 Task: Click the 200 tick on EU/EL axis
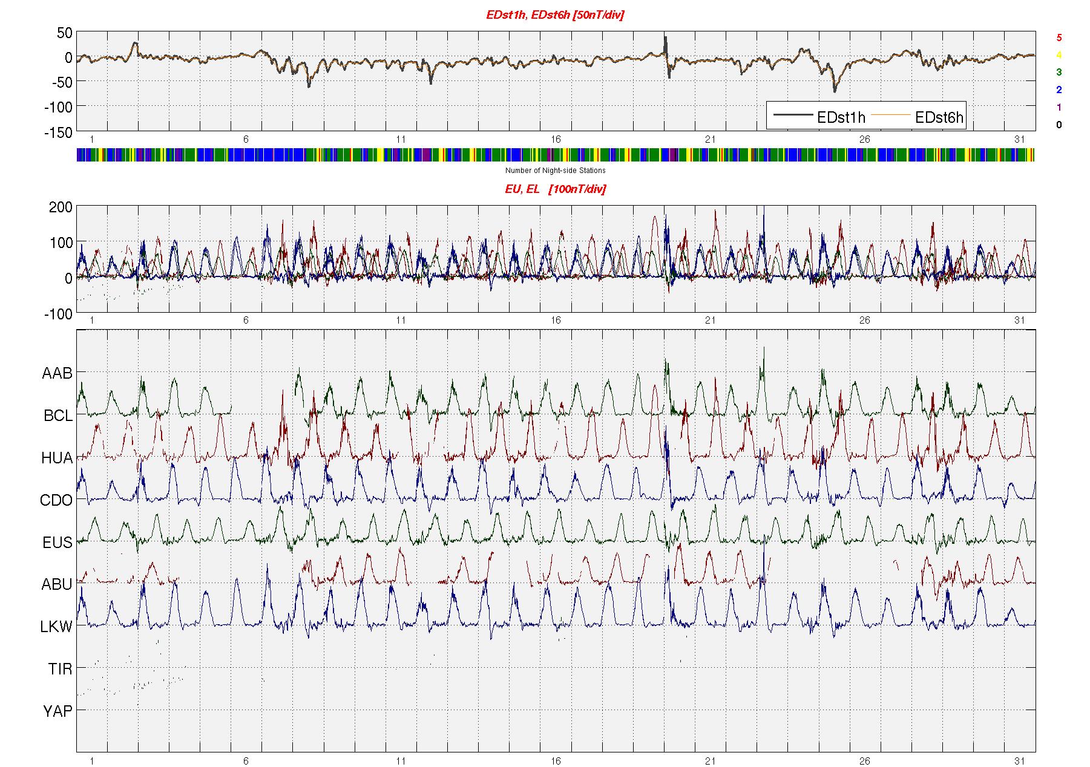61,207
